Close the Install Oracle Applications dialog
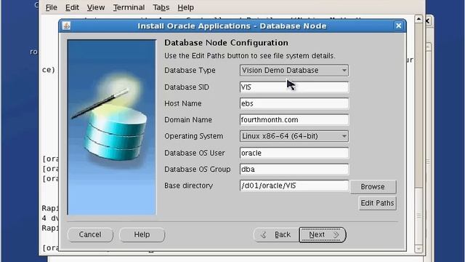 click(399, 26)
